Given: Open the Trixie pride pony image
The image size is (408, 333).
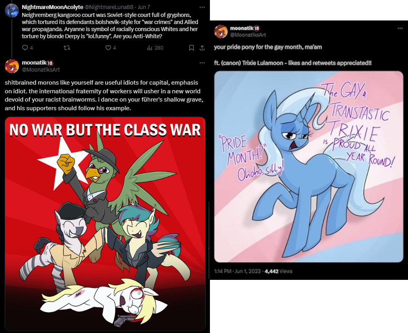Looking at the screenshot, I should tap(309, 166).
